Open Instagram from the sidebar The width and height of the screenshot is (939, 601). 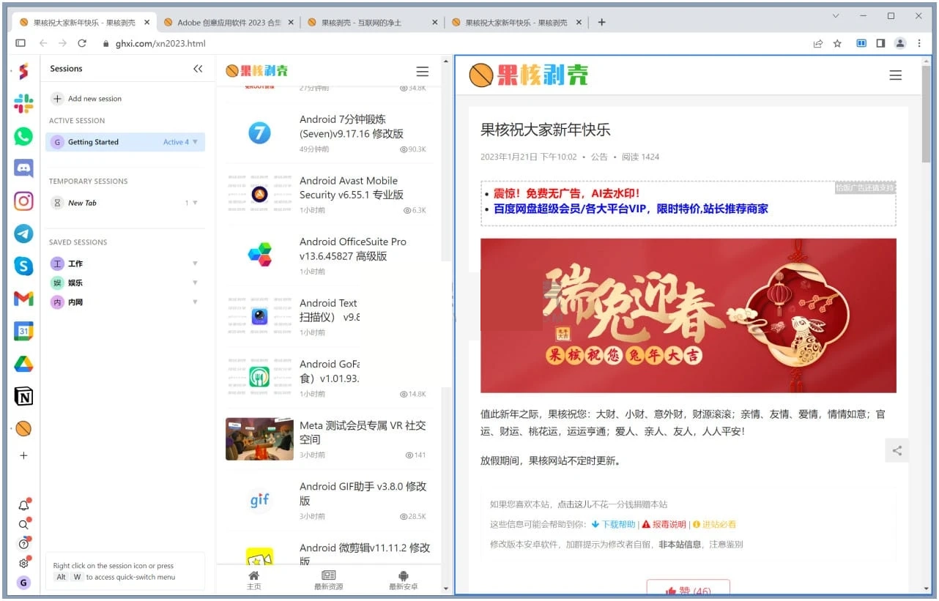click(x=23, y=201)
